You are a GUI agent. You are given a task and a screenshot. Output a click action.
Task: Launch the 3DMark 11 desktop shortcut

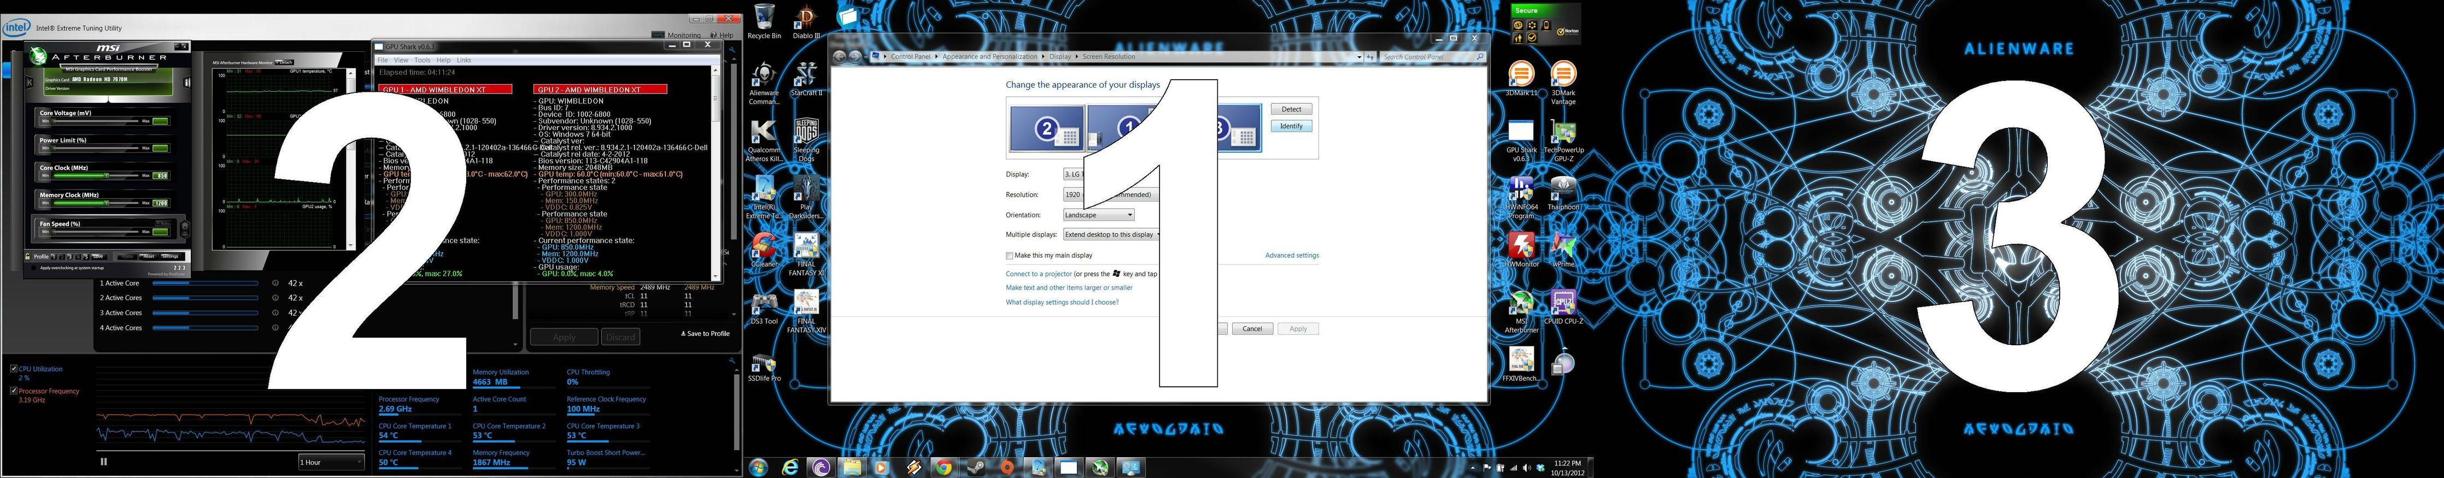(x=1521, y=79)
